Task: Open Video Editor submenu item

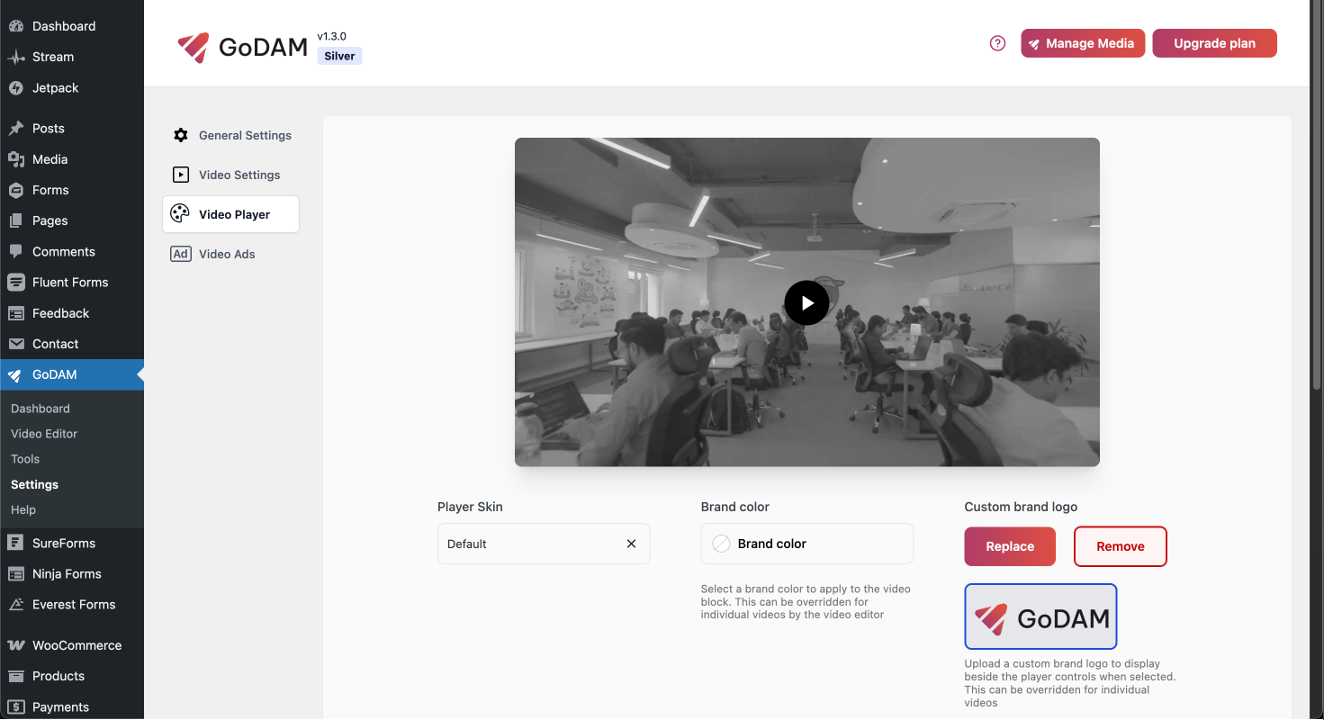Action: (x=44, y=434)
